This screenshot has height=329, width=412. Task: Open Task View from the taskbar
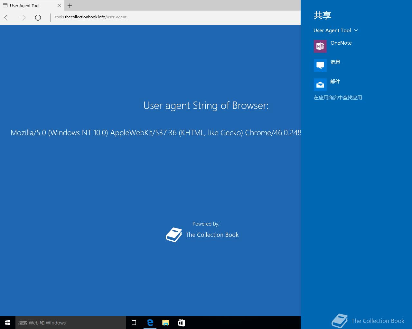point(134,323)
